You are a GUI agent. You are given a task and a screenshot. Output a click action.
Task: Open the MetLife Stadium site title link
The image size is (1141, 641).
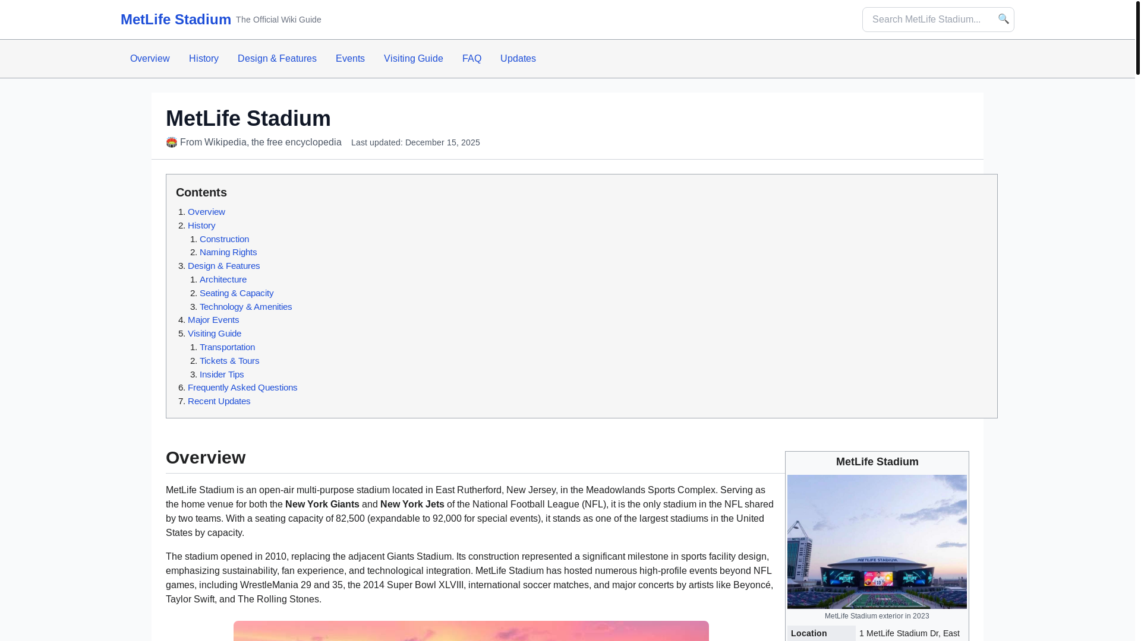coord(176,20)
